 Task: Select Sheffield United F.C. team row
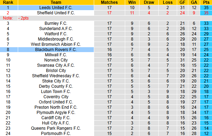point(106,13)
